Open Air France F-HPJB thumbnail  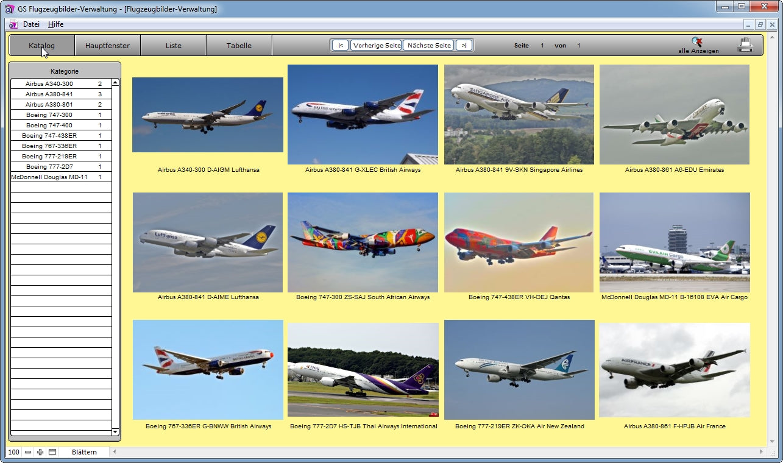coord(675,370)
